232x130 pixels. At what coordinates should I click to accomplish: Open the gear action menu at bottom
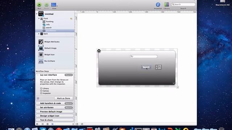pyautogui.click(x=38, y=124)
